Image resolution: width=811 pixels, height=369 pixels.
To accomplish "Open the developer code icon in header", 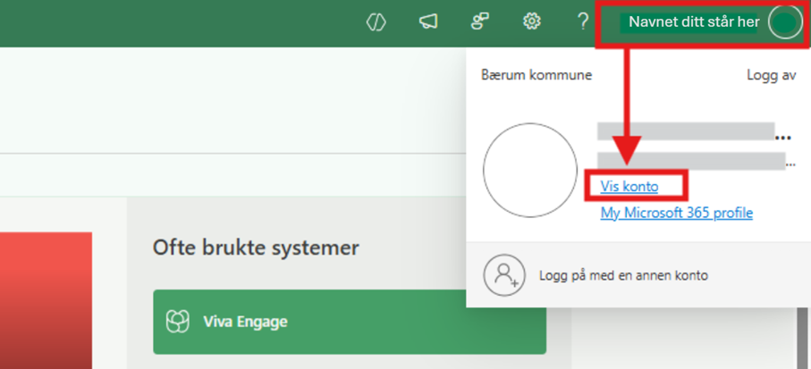I will tap(376, 21).
